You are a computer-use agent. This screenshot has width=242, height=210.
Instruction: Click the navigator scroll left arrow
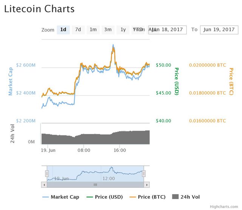[x=44, y=185]
